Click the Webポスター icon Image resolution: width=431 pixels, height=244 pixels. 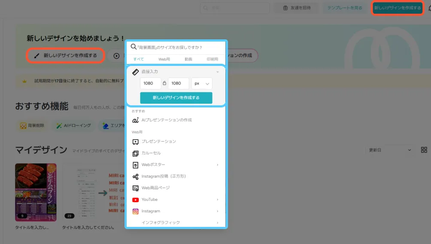click(135, 165)
